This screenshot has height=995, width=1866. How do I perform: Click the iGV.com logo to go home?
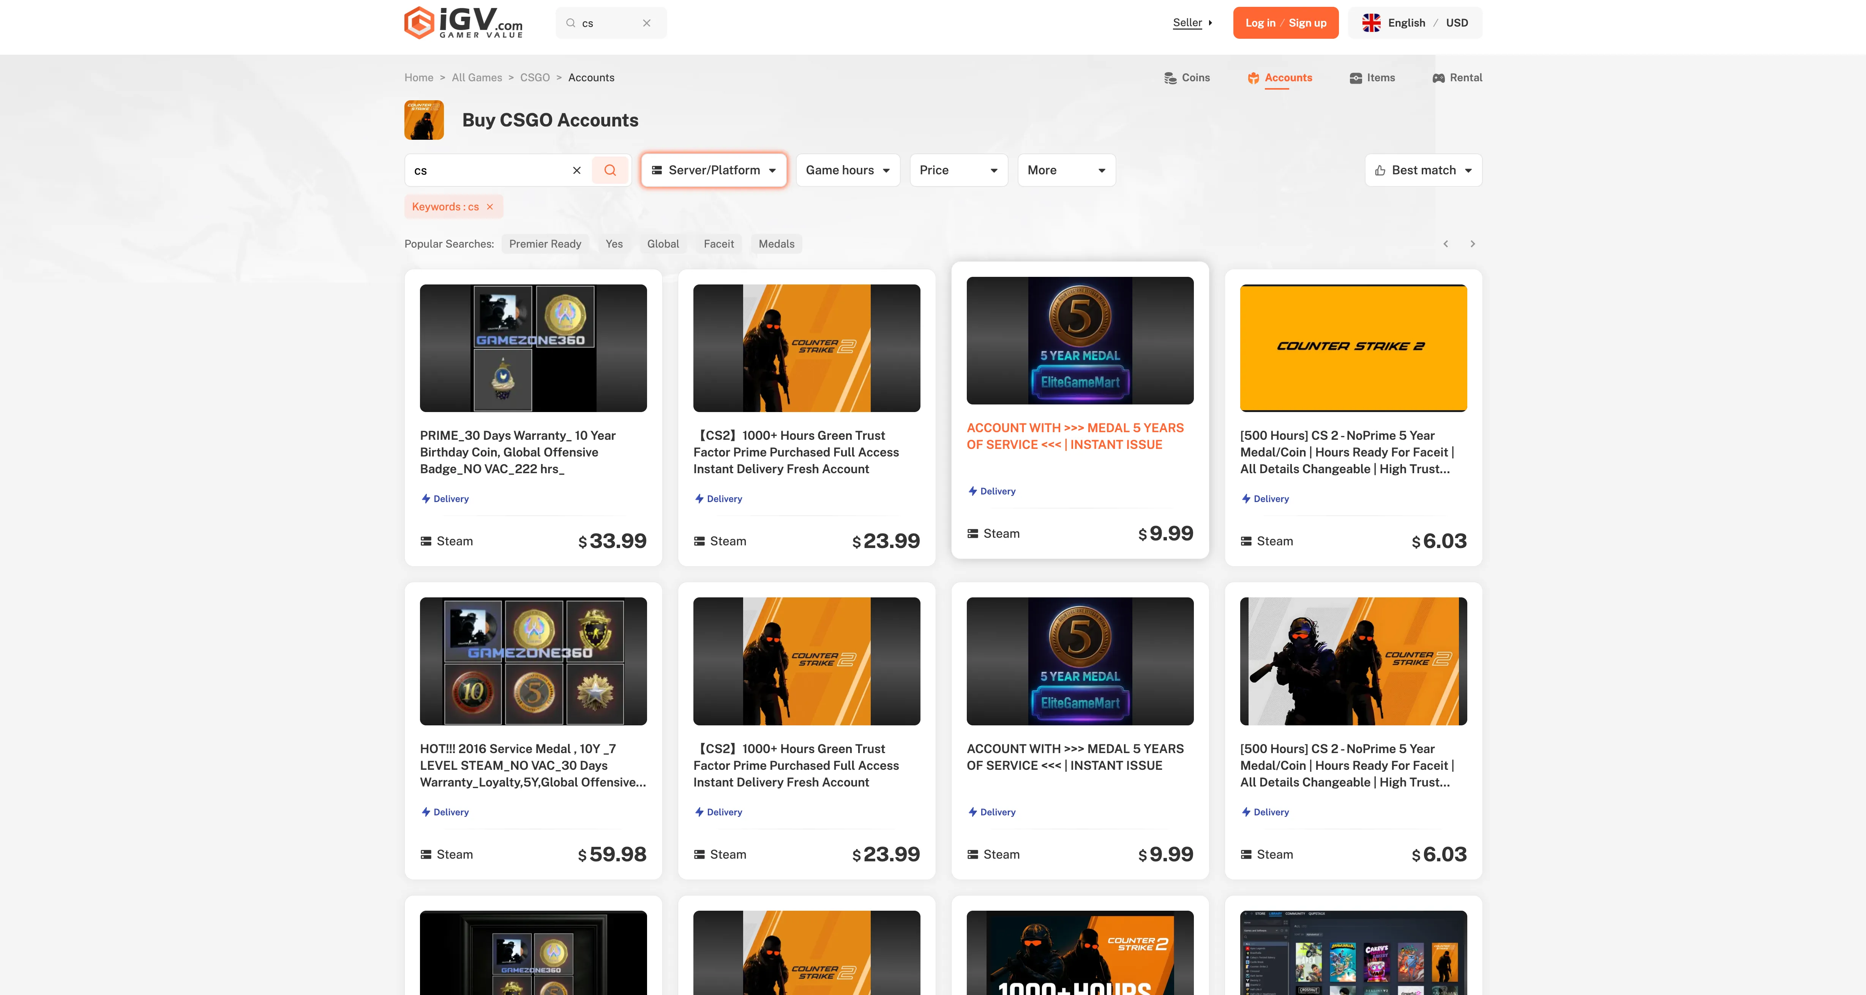click(464, 22)
